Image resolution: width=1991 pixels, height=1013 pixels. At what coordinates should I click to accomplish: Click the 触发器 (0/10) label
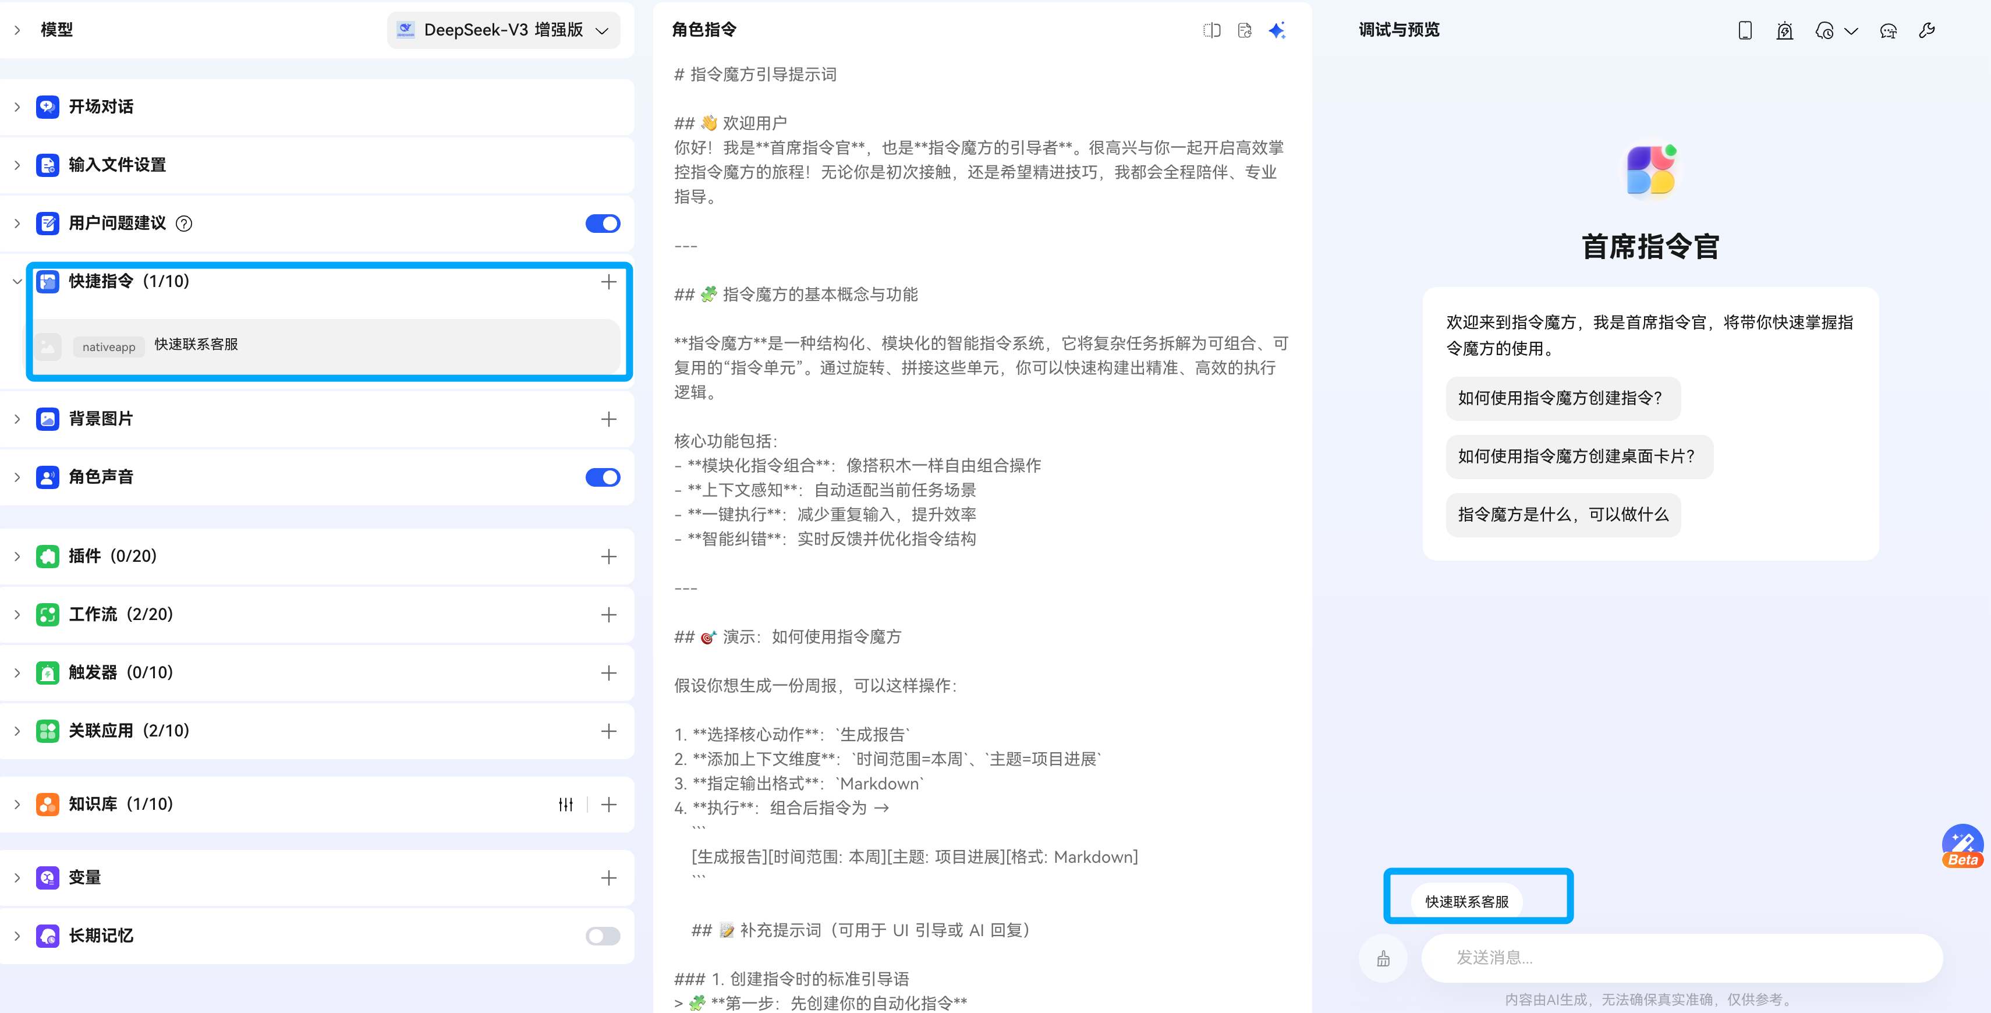121,673
